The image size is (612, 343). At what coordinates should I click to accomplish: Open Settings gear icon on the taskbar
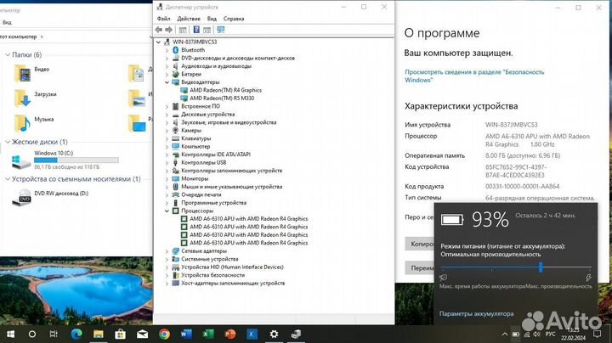(274, 334)
